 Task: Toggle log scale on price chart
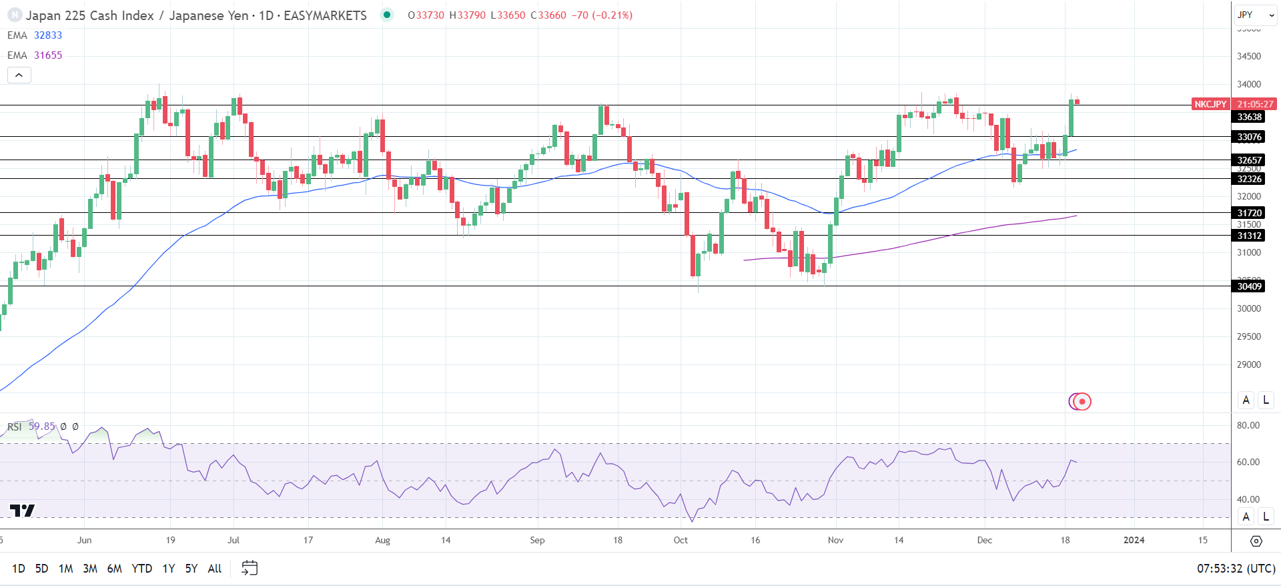click(1266, 400)
